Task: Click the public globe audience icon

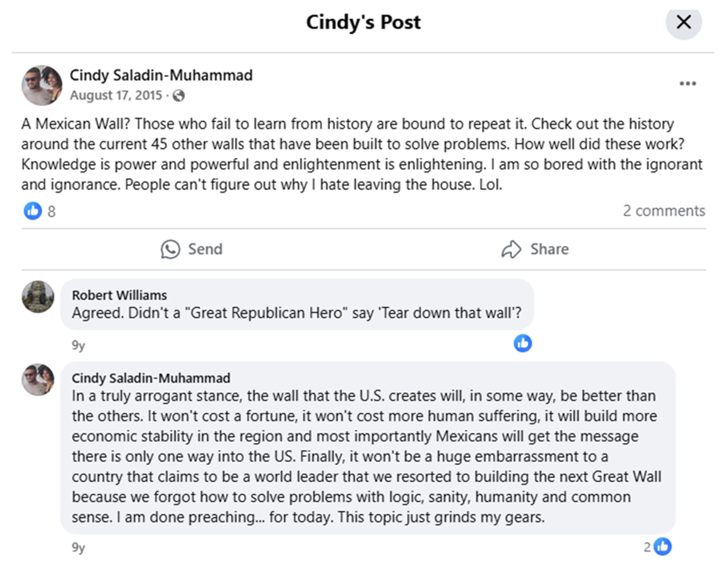Action: [179, 96]
